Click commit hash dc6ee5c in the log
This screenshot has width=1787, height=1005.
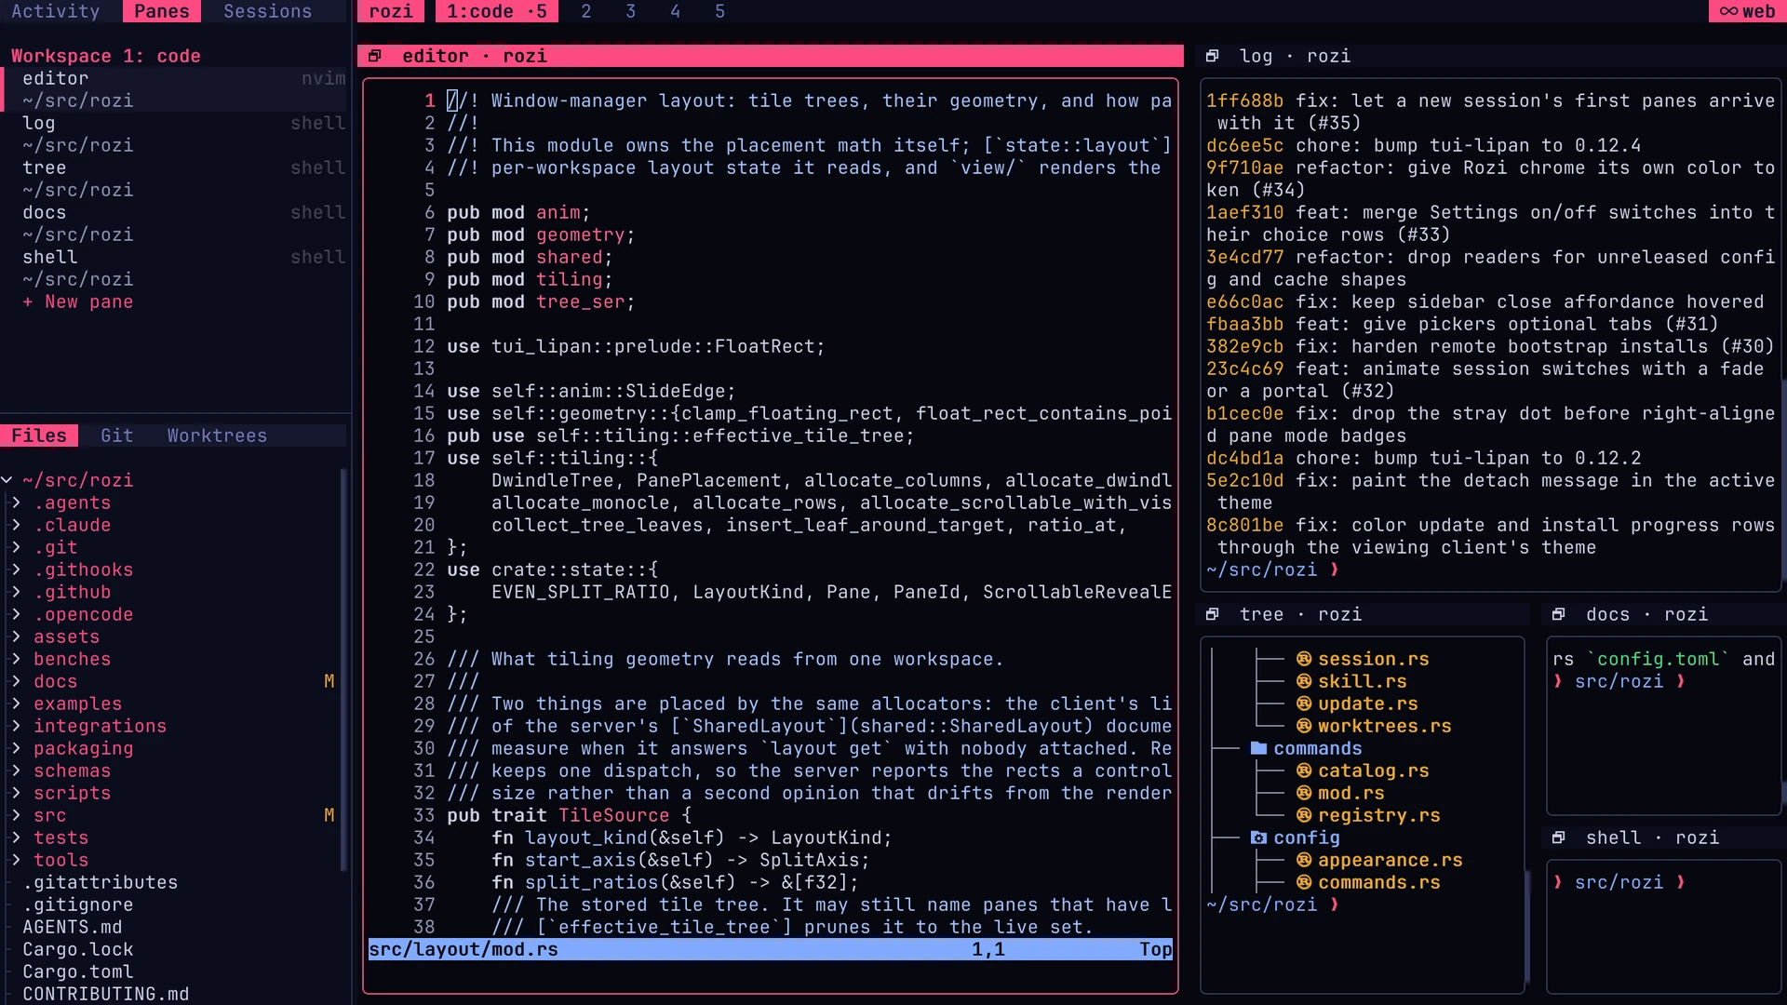coord(1245,145)
